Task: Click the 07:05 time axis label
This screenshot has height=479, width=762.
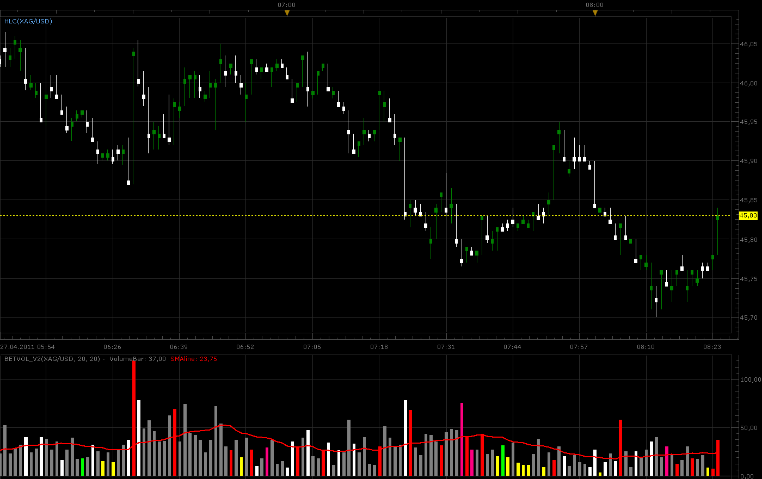Action: tap(312, 347)
